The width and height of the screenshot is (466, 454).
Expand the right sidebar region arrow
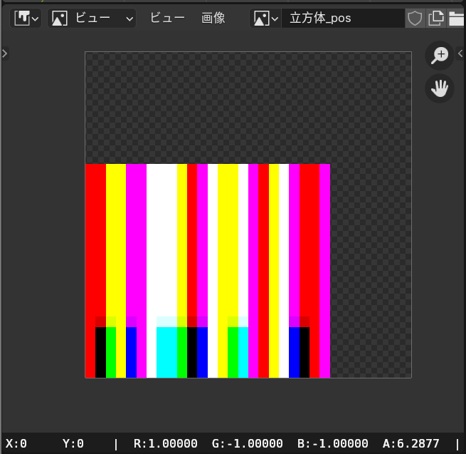pos(460,53)
